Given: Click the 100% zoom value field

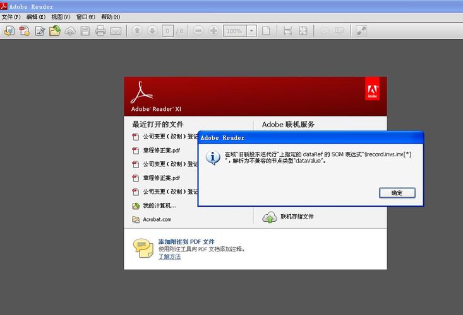Looking at the screenshot, I should (235, 31).
